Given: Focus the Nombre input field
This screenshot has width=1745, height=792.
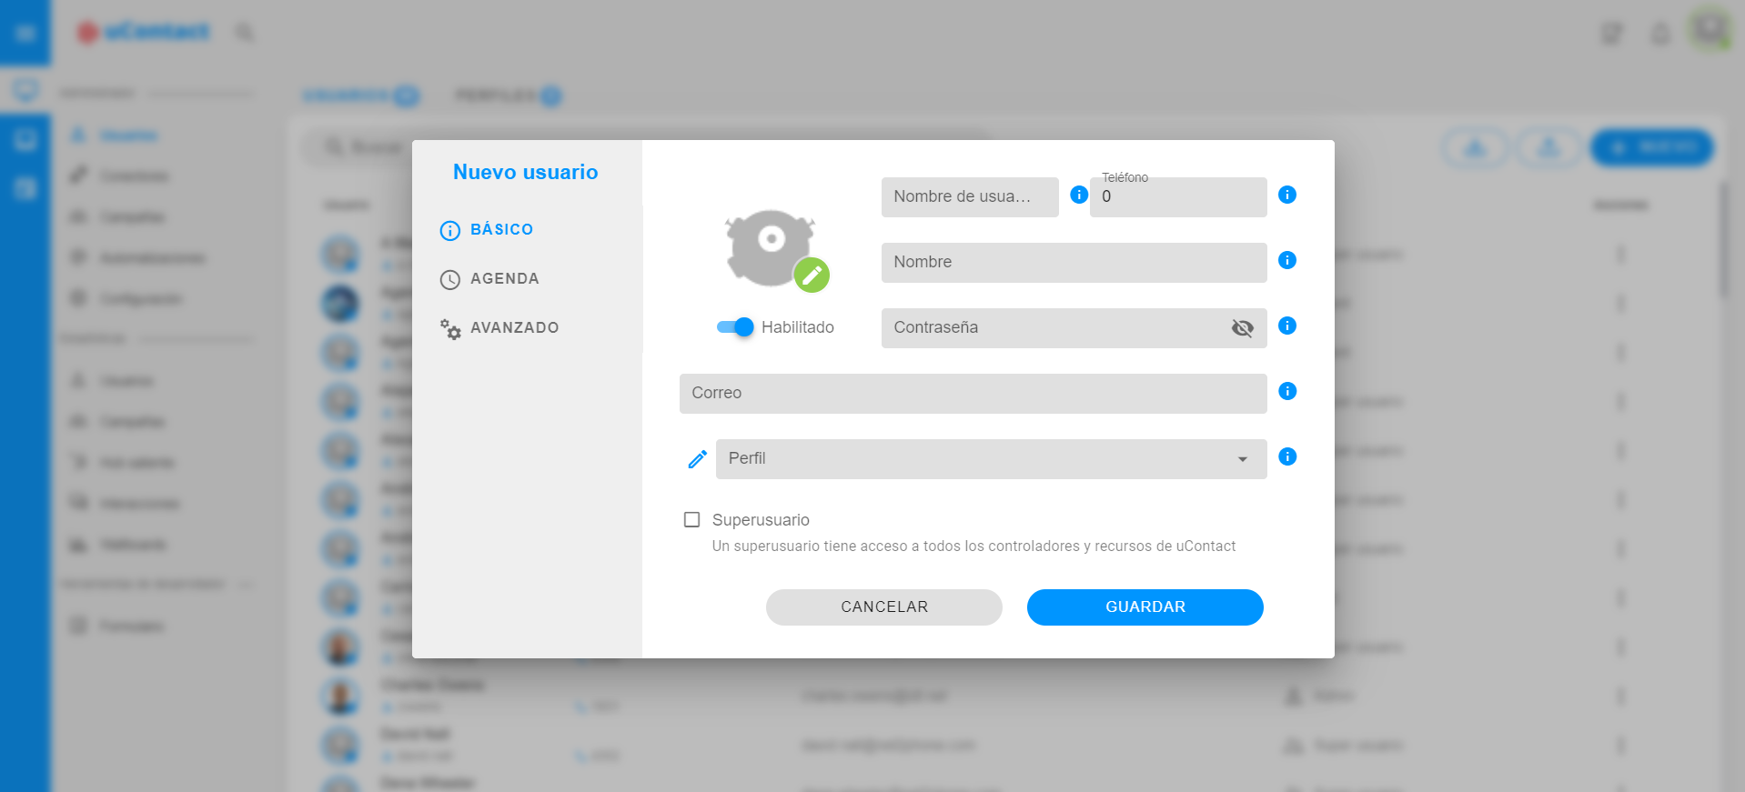Looking at the screenshot, I should click(1074, 263).
